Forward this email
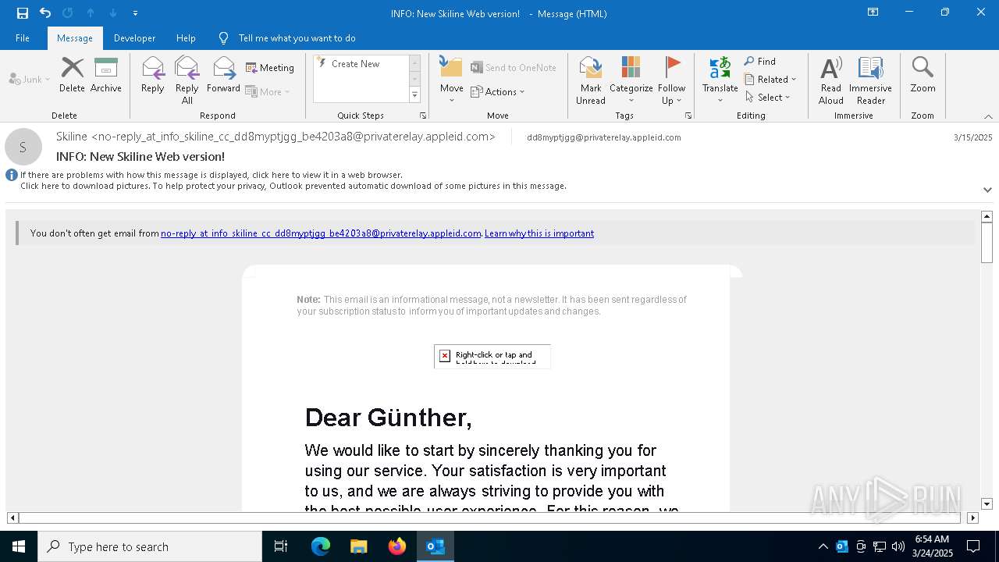The width and height of the screenshot is (999, 562). click(x=223, y=75)
